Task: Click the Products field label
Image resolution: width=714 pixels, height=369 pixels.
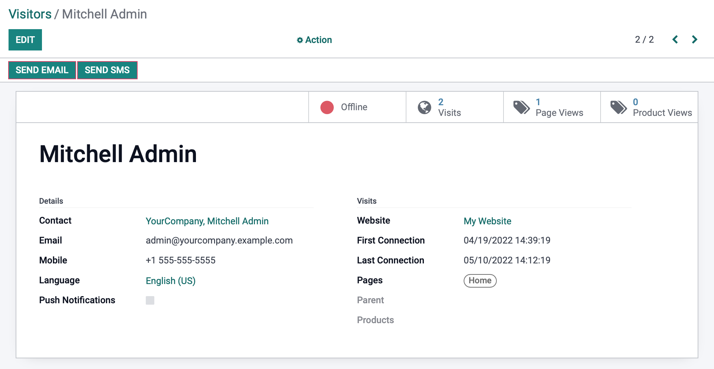Action: click(x=375, y=320)
